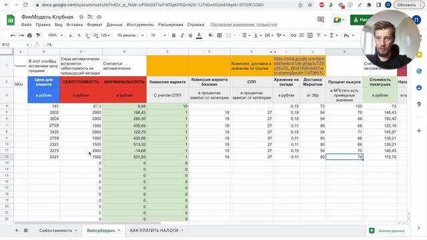
Task: Insert a chart
Action: coord(310,35)
